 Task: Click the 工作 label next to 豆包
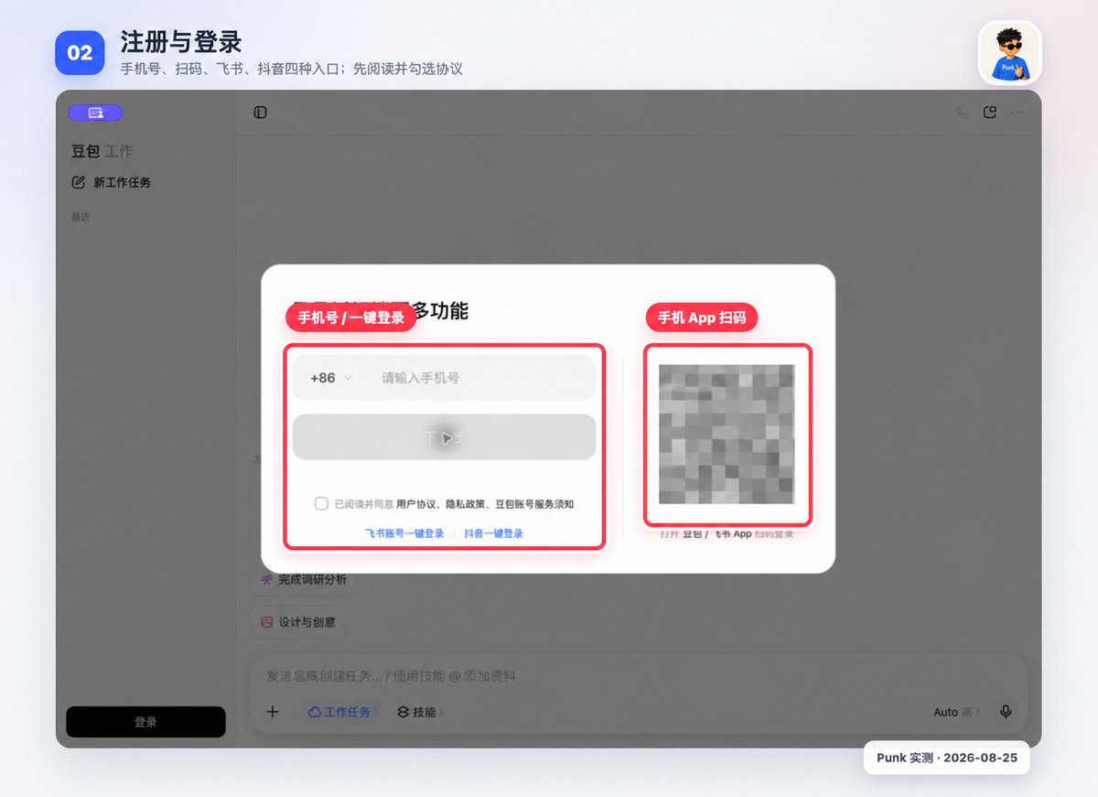pos(119,152)
